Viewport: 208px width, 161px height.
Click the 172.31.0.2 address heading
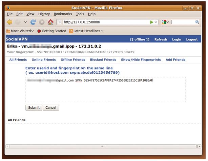coord(90,46)
